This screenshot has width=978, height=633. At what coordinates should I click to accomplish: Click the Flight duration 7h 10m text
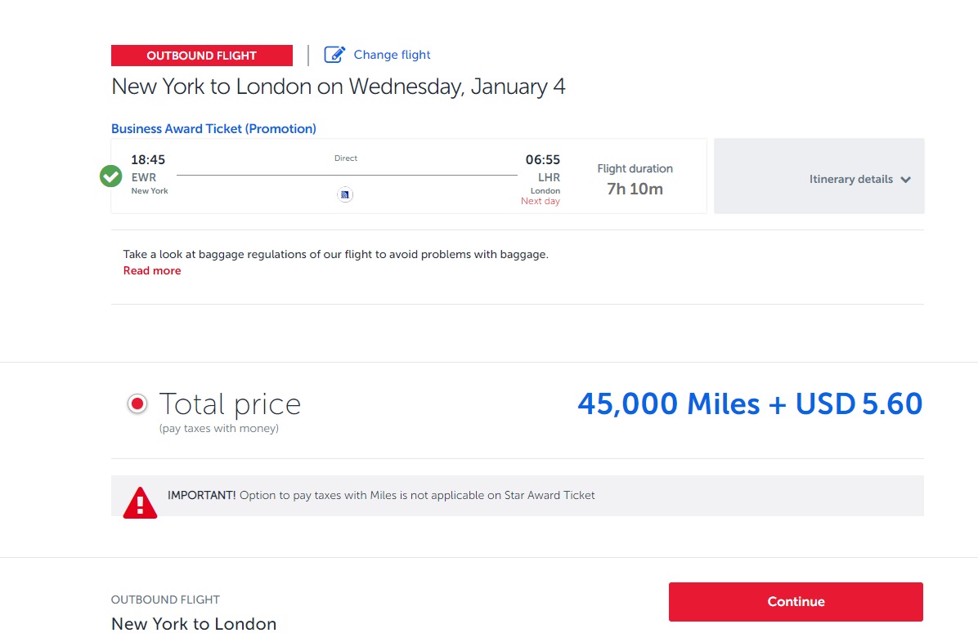point(635,180)
